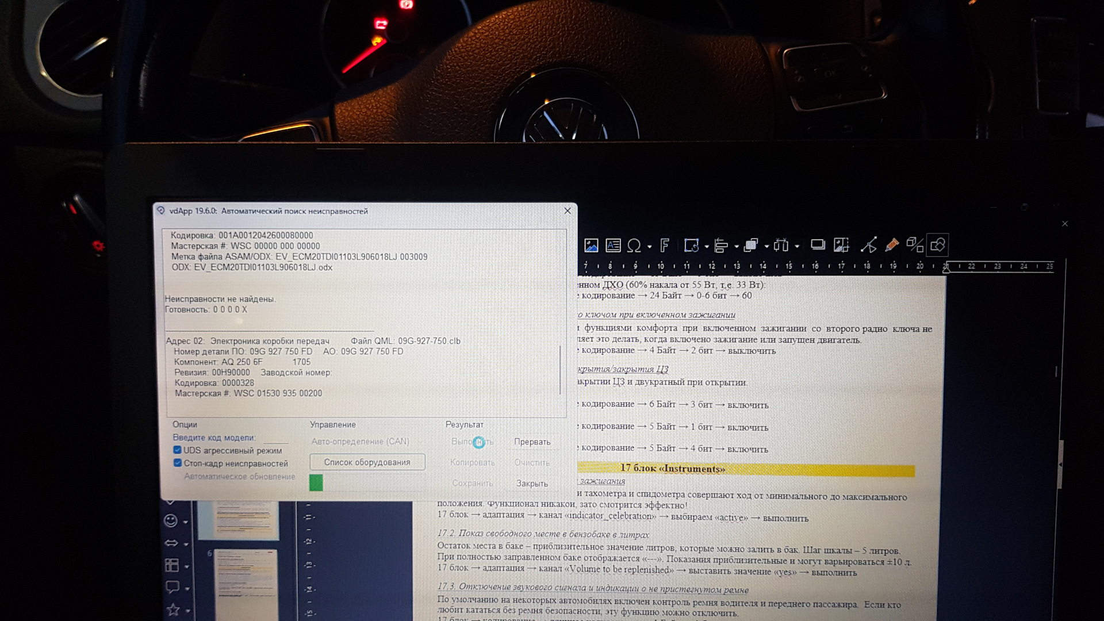The width and height of the screenshot is (1104, 621).
Task: Click the Авто-определение (CAN) control
Action: (x=361, y=442)
